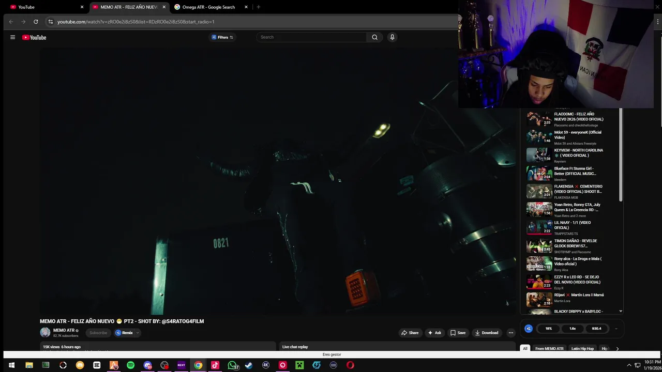Image resolution: width=662 pixels, height=372 pixels.
Task: Select the From MEMO ATR chip
Action: (549, 349)
